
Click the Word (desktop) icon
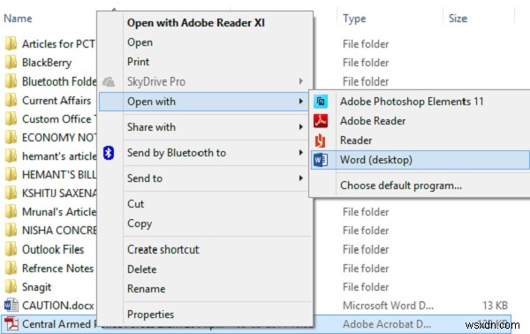click(x=321, y=160)
